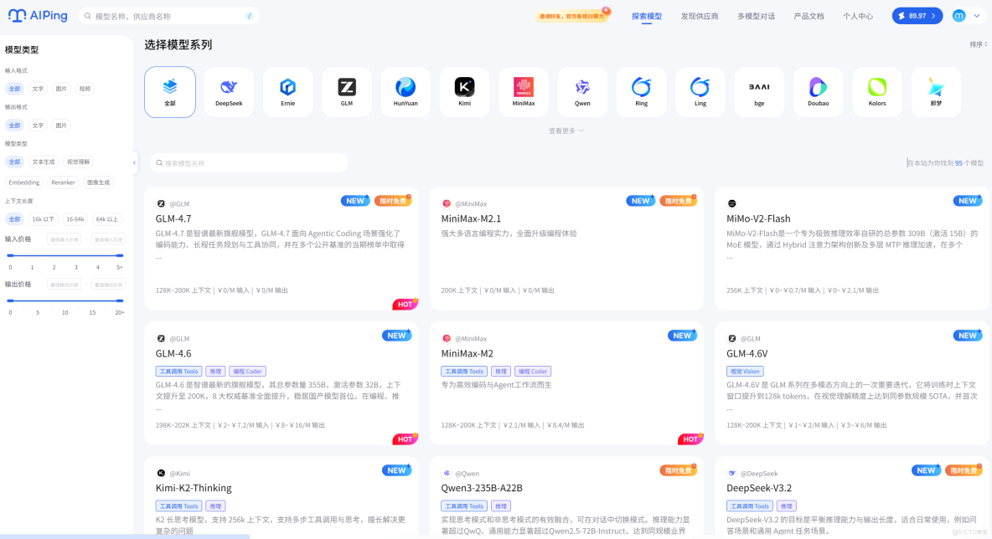Open the 产品文档 menu item

click(x=808, y=15)
